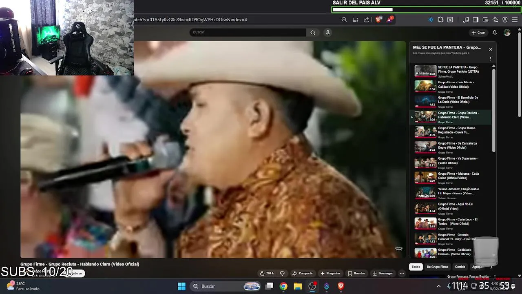This screenshot has width=522, height=294.
Task: Select the Todos filter chip
Action: coord(416,267)
